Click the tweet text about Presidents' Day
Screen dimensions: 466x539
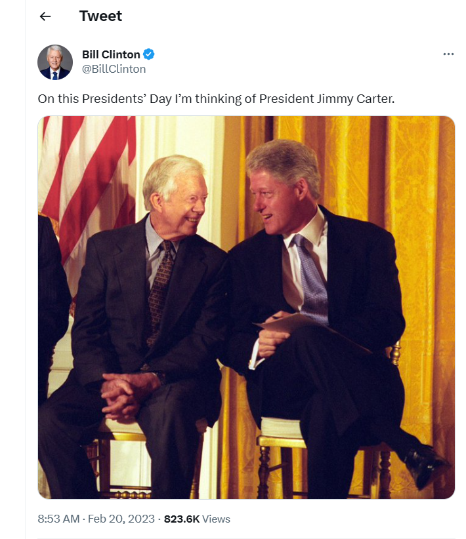[216, 99]
